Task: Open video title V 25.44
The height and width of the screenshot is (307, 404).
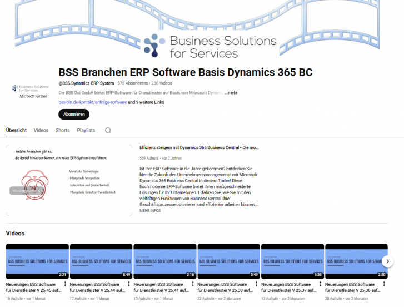Action: point(98,287)
